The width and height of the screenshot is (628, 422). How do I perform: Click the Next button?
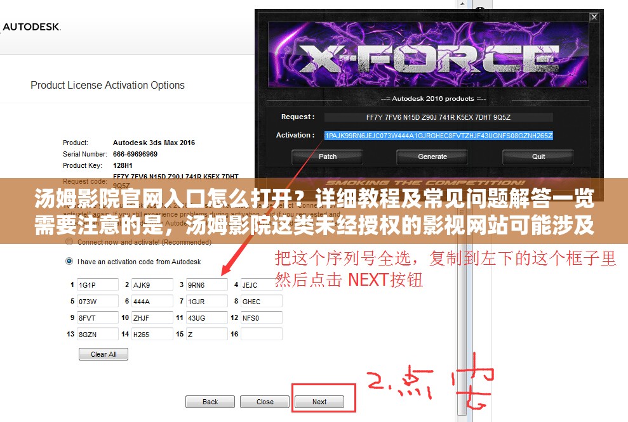[x=319, y=402]
